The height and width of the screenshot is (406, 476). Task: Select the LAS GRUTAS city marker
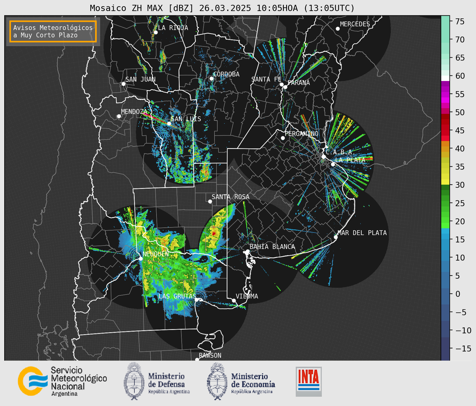(197, 300)
